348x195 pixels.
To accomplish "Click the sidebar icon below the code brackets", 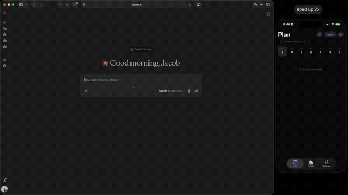I will (5, 66).
